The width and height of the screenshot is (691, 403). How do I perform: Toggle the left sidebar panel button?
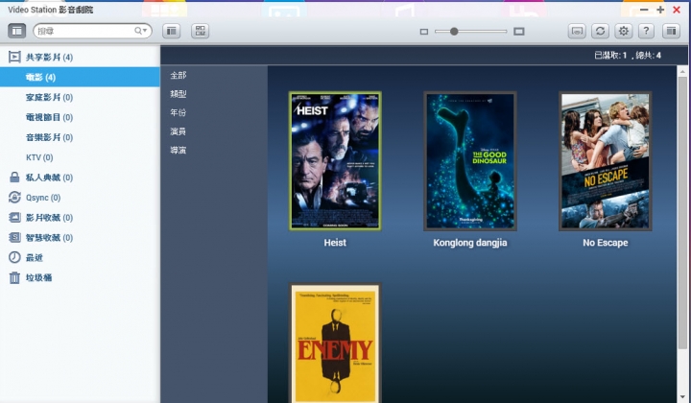point(16,31)
